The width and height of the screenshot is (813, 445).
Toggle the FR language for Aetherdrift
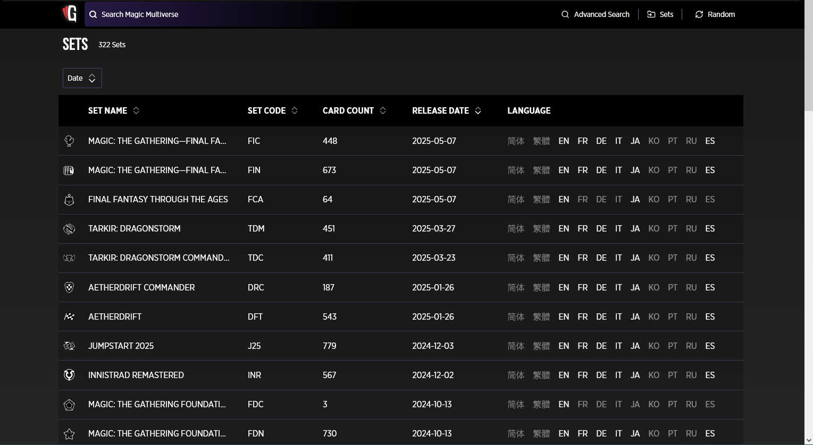[x=582, y=316]
